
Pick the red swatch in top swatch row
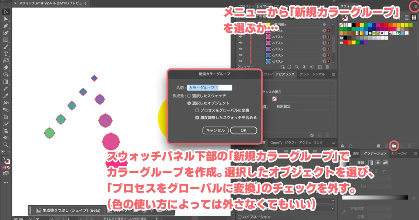[x=358, y=25]
